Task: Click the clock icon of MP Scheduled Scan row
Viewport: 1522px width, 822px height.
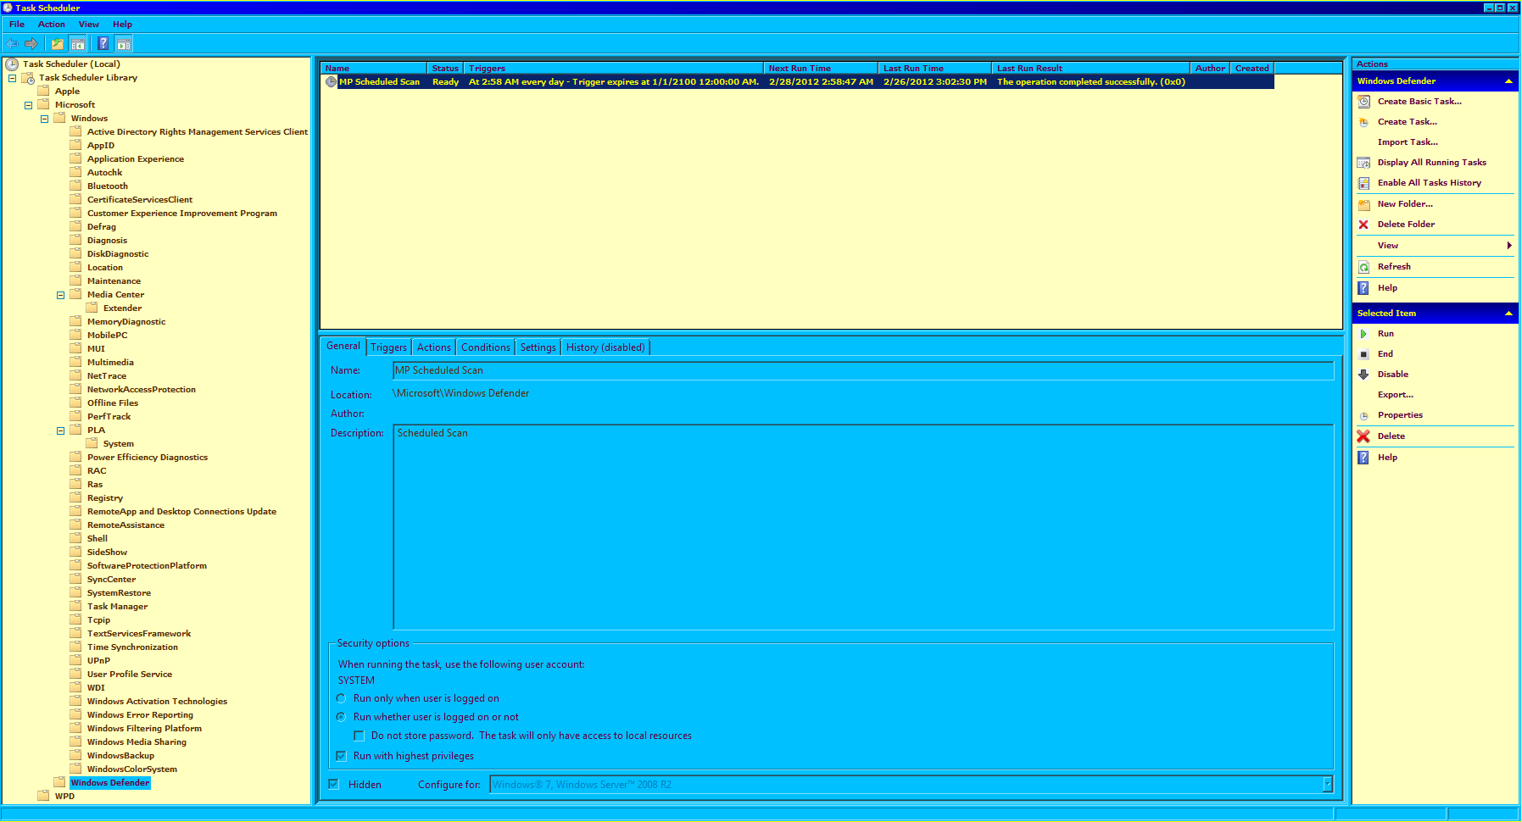Action: (x=331, y=82)
